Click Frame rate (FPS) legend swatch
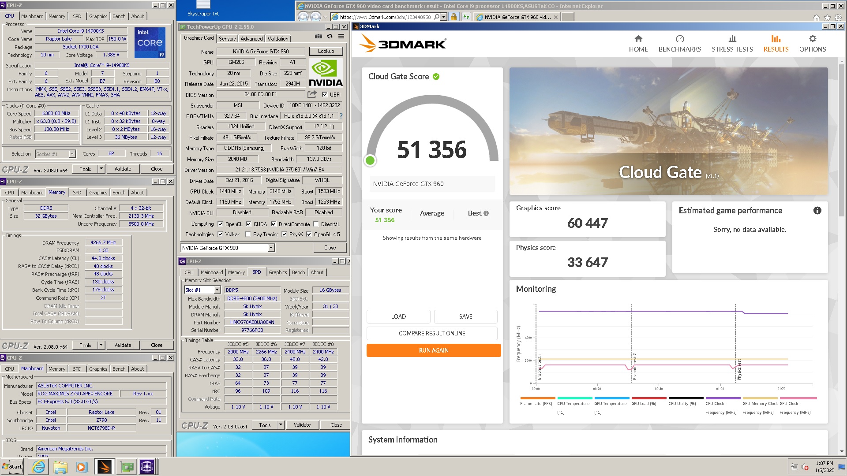 [x=537, y=398]
